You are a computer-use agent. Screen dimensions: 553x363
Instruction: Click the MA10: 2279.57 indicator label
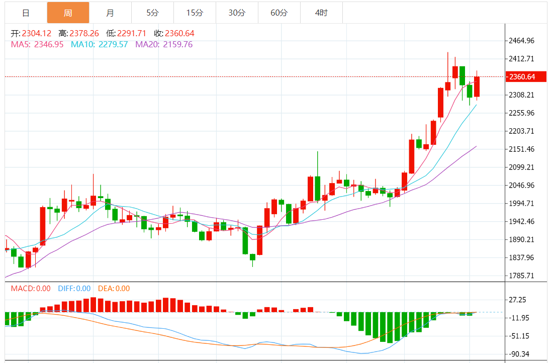(x=100, y=44)
